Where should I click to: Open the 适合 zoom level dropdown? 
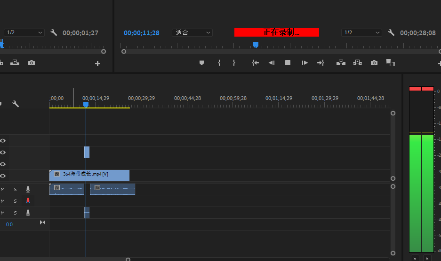pyautogui.click(x=192, y=32)
